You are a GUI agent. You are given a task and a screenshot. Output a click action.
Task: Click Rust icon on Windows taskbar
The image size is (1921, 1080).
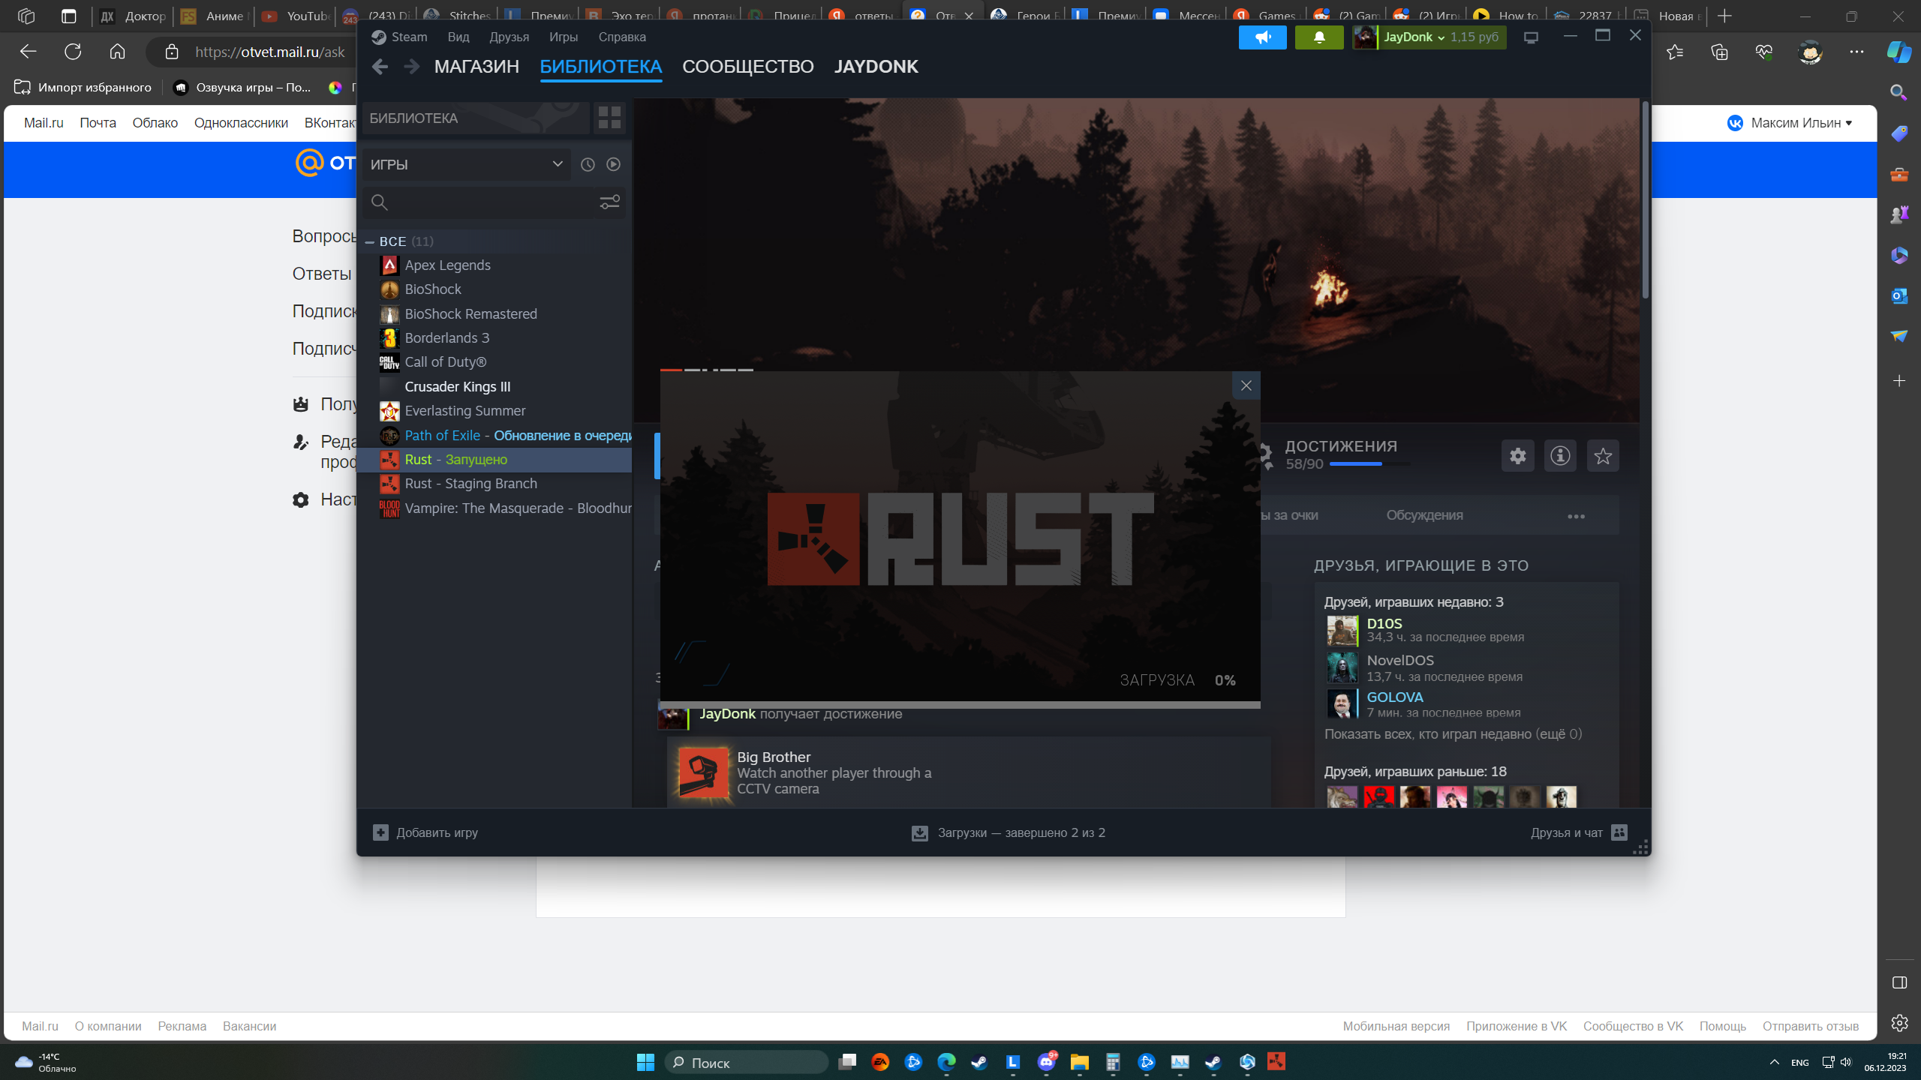pyautogui.click(x=1276, y=1061)
